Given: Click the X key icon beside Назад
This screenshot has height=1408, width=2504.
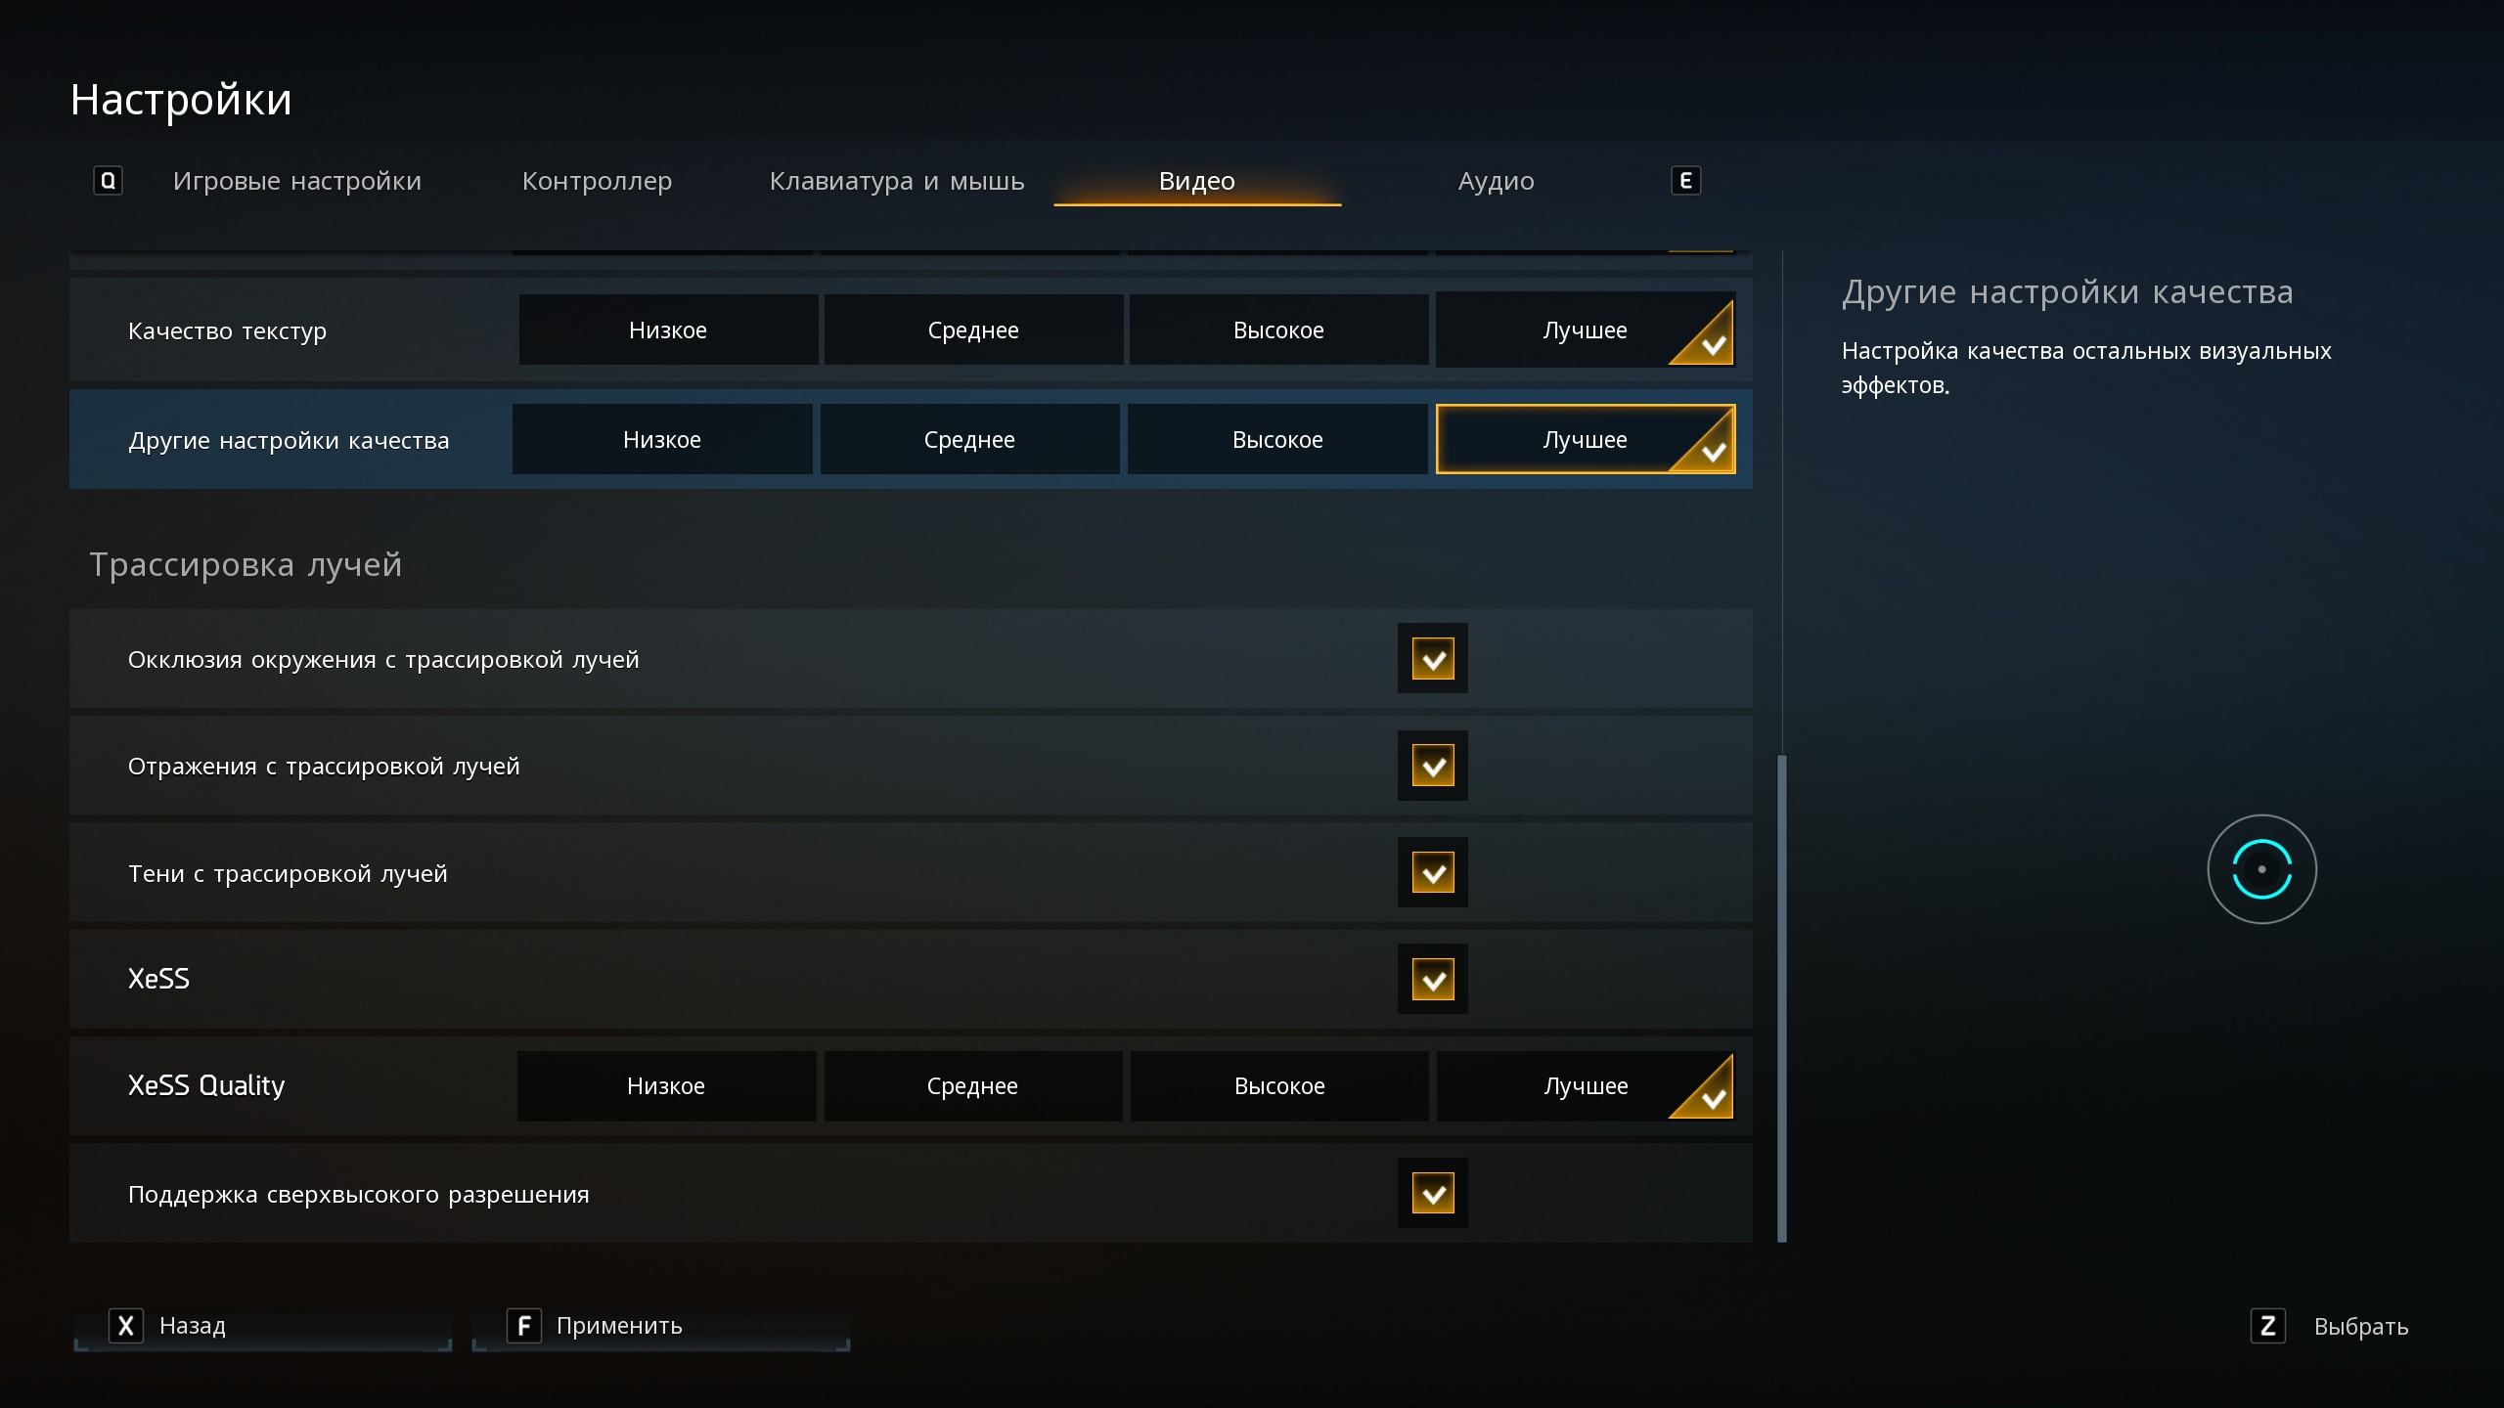Looking at the screenshot, I should [x=125, y=1326].
